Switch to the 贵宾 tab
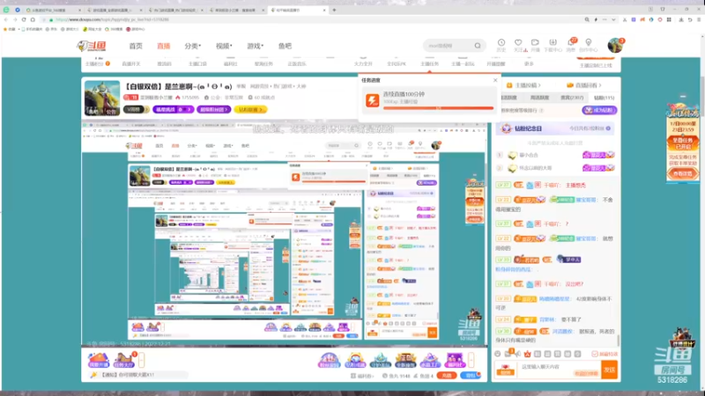This screenshot has width=705, height=396. click(572, 98)
